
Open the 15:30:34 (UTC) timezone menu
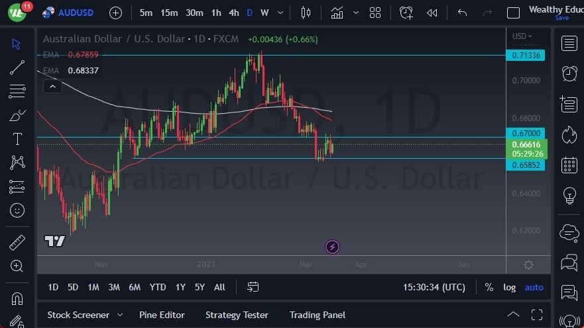434,287
